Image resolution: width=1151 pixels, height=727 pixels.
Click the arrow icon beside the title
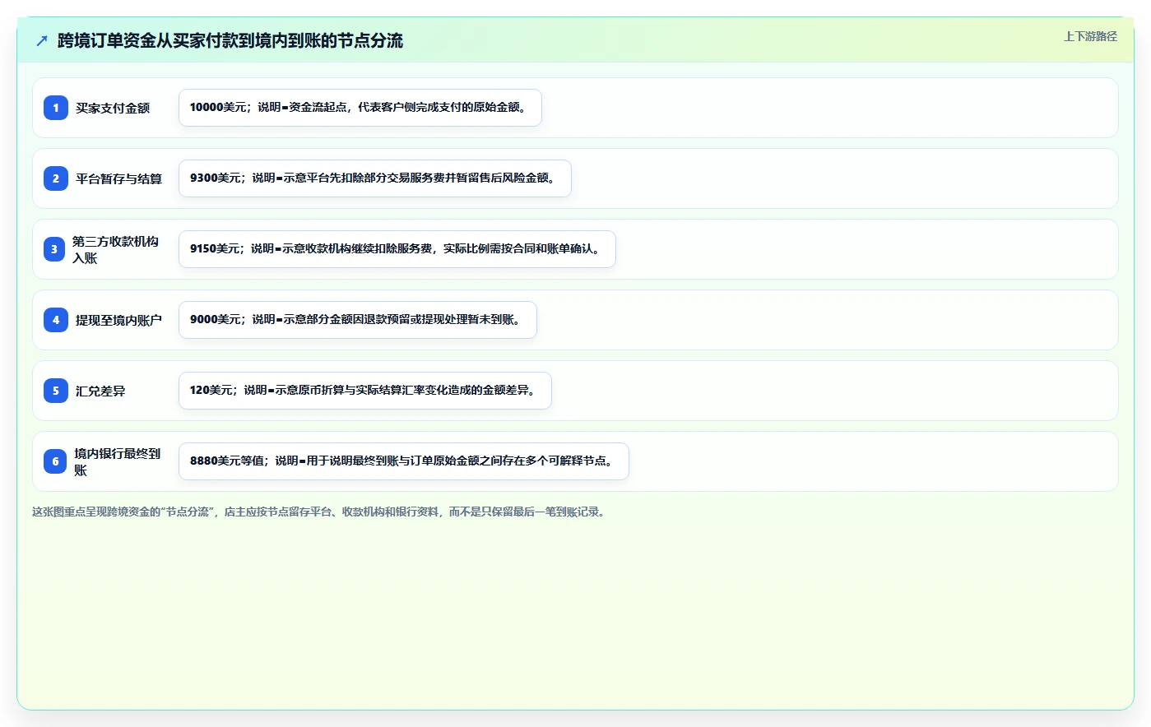42,40
